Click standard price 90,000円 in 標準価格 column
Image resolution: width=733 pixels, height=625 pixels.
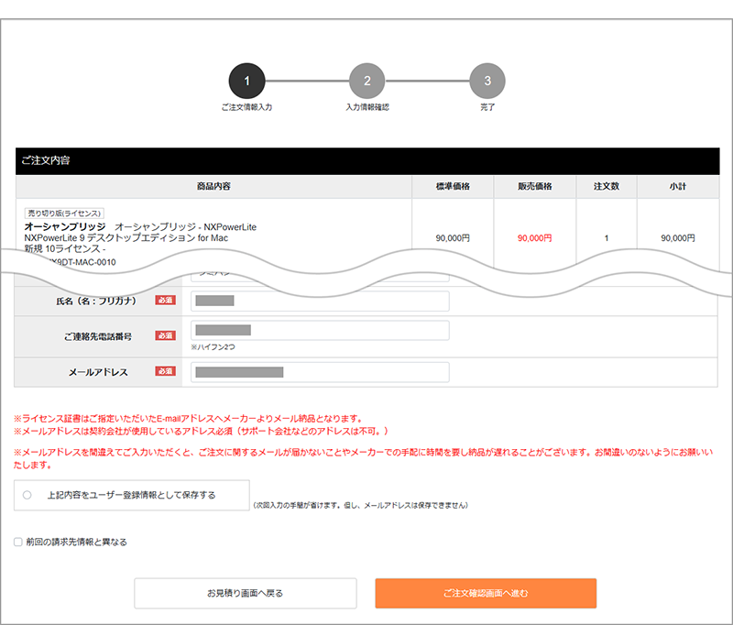point(453,238)
